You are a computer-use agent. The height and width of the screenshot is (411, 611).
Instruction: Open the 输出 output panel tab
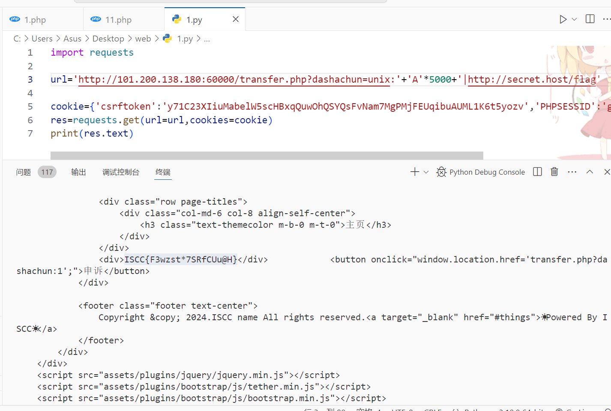point(79,172)
